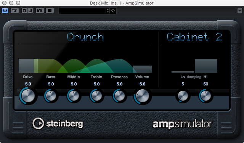244x143 pixels.
Task: Expand the plugin functions menu arrow
Action: point(240,11)
